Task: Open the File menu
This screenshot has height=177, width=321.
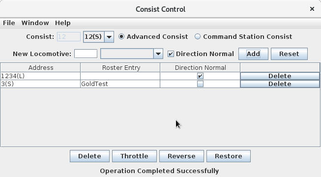Action: [x=9, y=23]
